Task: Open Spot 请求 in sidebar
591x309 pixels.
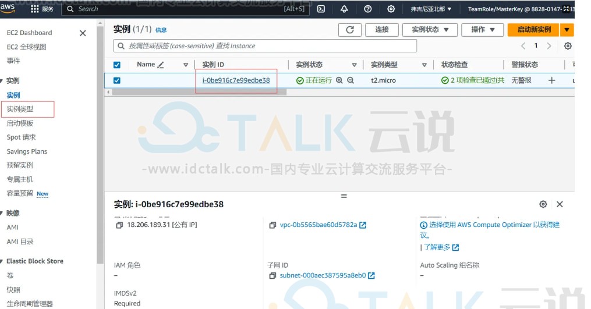Action: (21, 137)
